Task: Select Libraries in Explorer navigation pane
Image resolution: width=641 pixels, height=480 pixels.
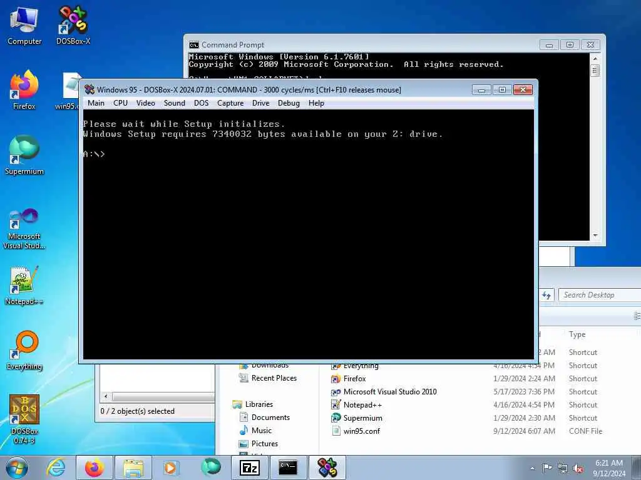Action: pos(253,404)
